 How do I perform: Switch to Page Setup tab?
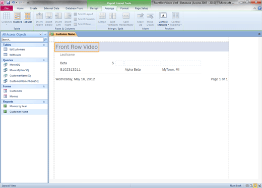pyautogui.click(x=142, y=8)
